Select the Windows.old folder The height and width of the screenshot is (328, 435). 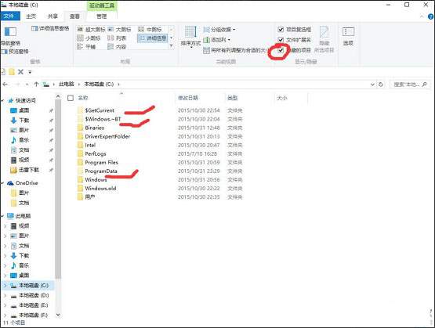tap(100, 189)
